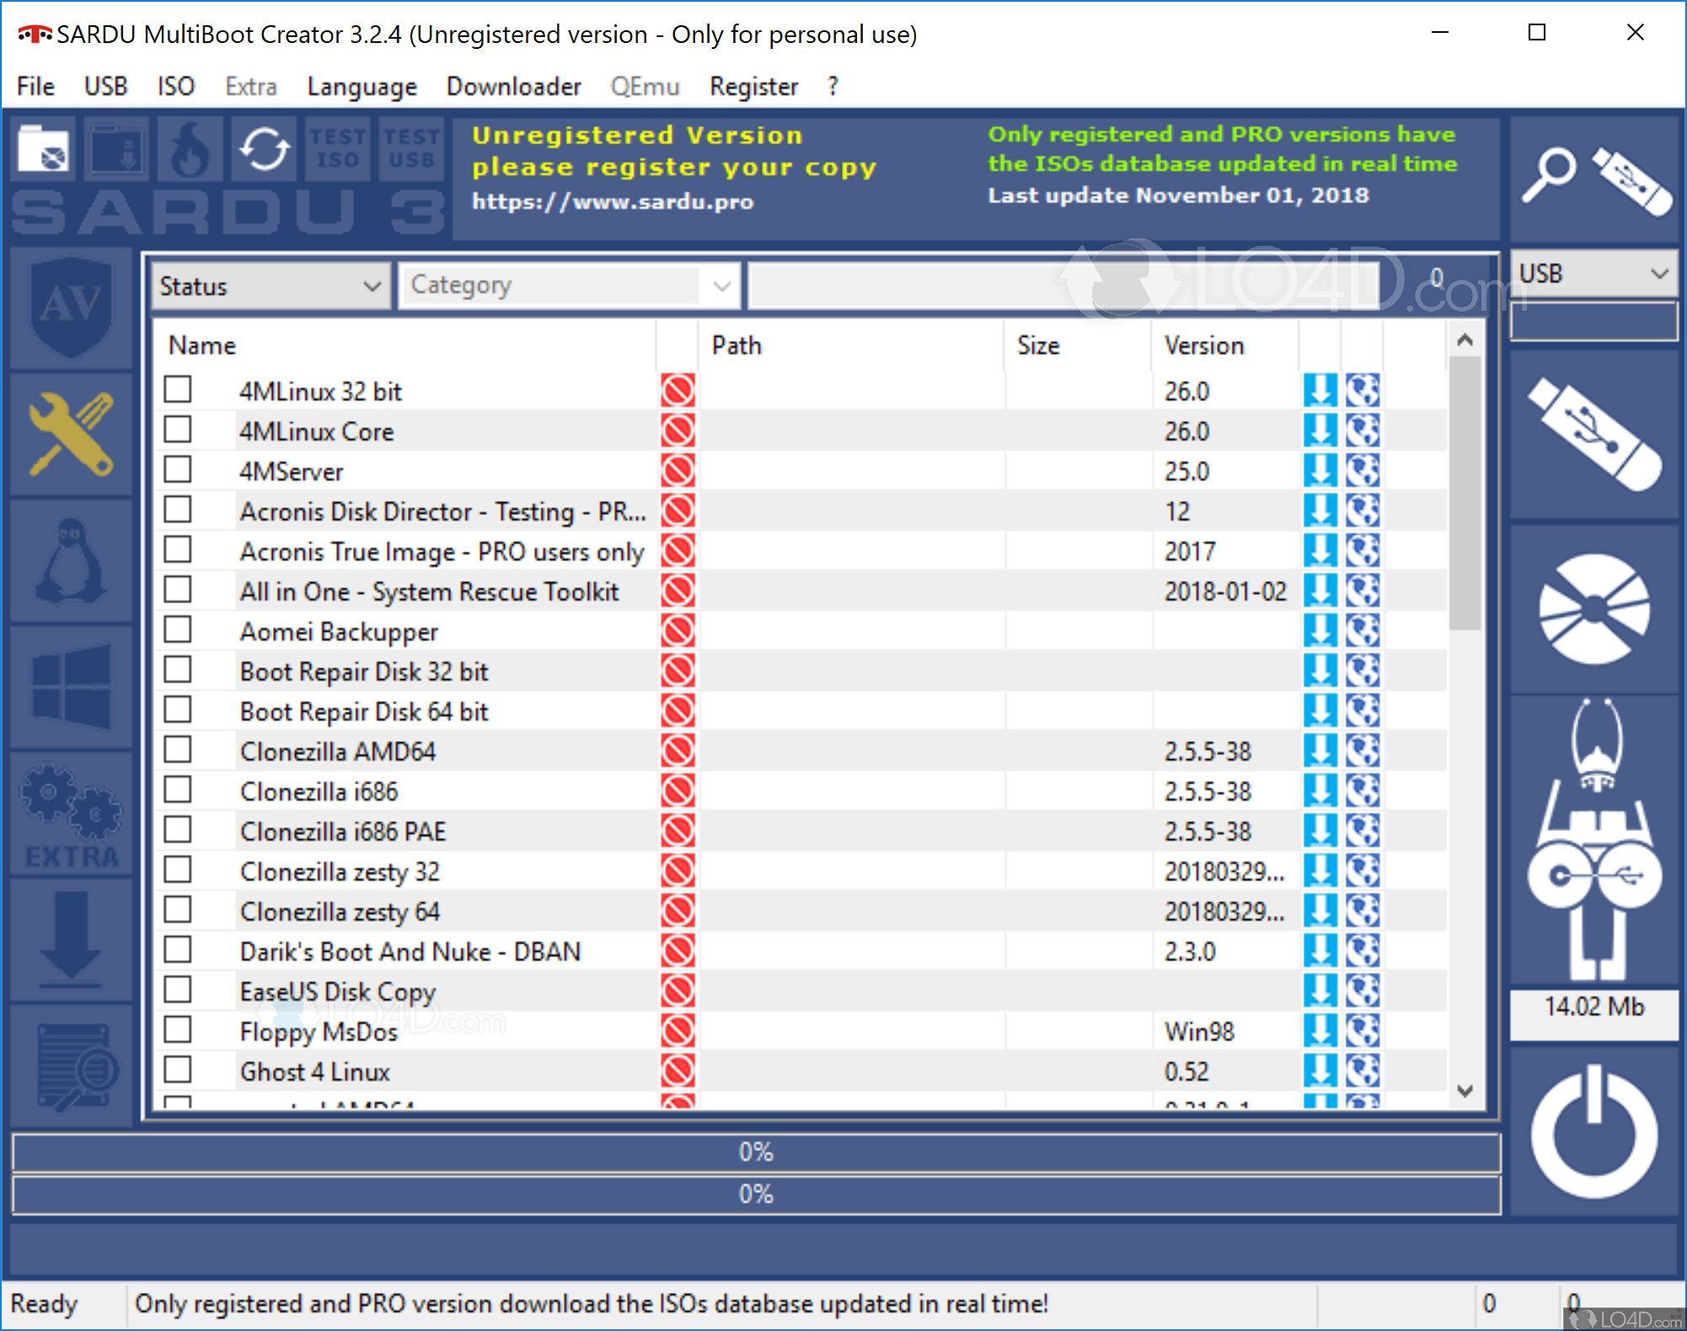Viewport: 1687px width, 1331px height.
Task: Open the Linux penguin category
Action: pos(71,560)
